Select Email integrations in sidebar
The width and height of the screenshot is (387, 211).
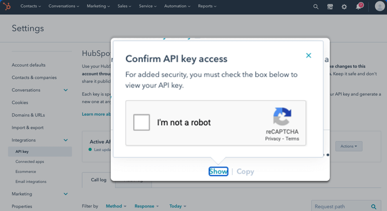tap(31, 182)
